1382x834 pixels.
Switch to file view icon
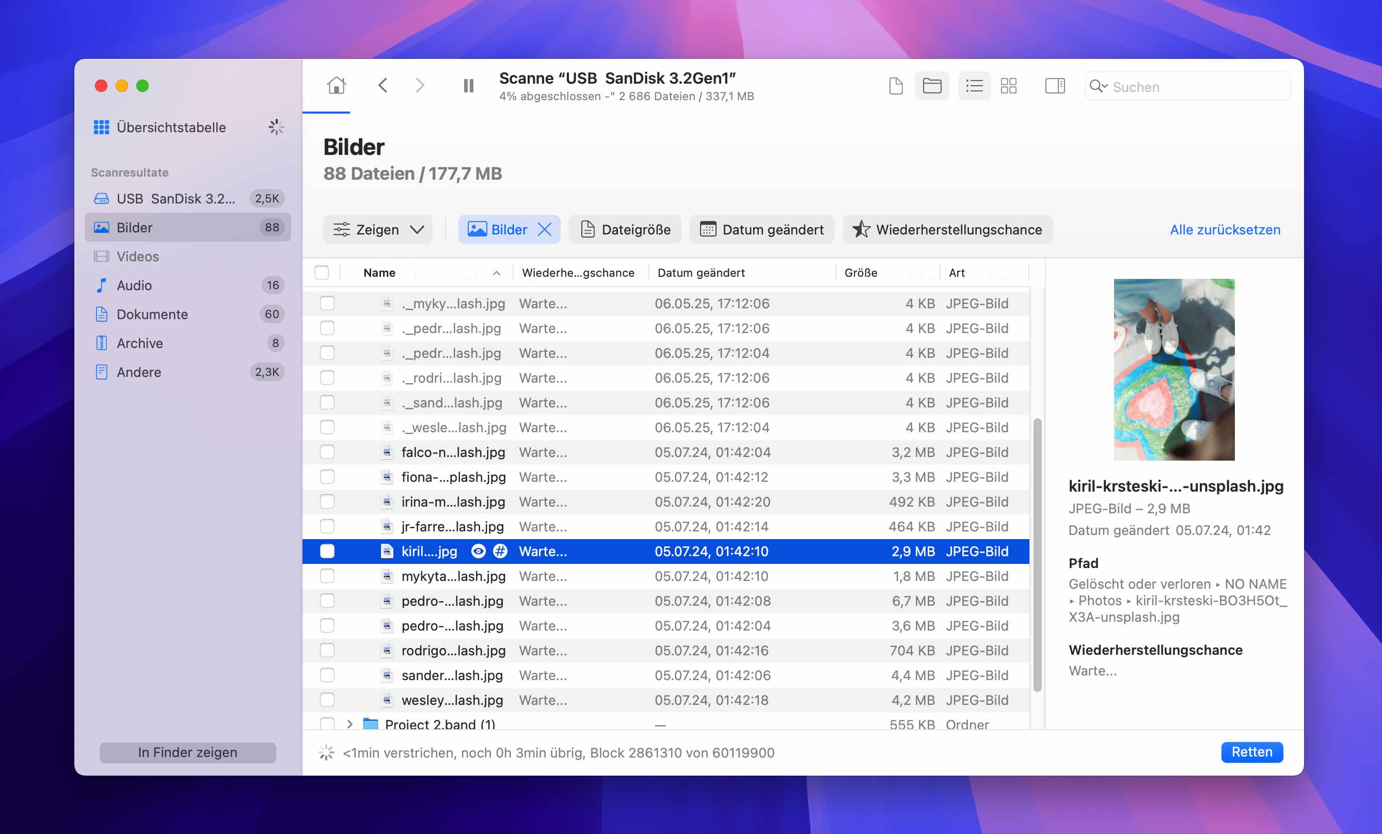(896, 86)
